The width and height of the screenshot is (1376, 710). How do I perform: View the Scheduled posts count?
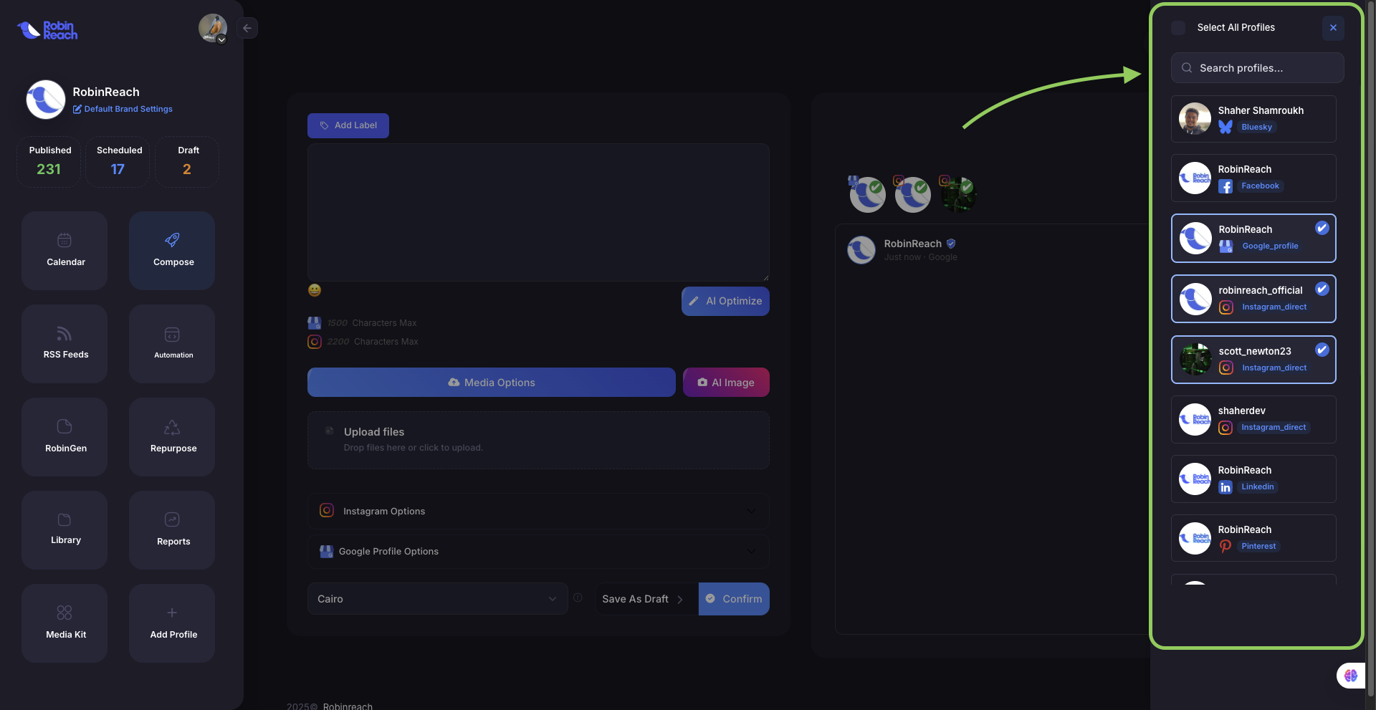click(118, 162)
